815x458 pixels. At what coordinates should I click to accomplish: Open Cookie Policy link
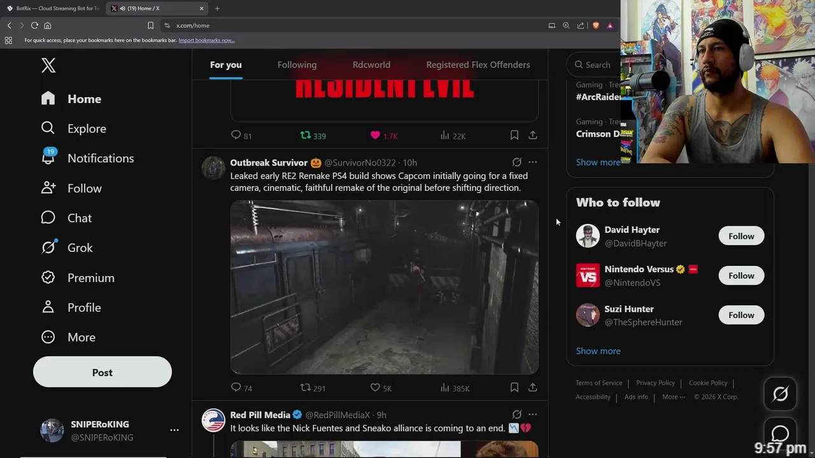708,383
